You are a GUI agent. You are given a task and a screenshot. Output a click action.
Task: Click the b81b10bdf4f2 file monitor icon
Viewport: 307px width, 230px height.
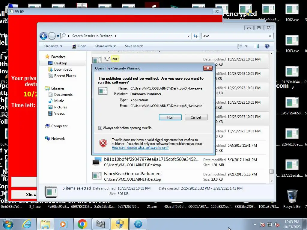97,161
